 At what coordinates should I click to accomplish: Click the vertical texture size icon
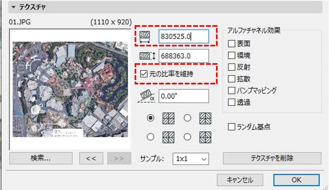pos(147,56)
